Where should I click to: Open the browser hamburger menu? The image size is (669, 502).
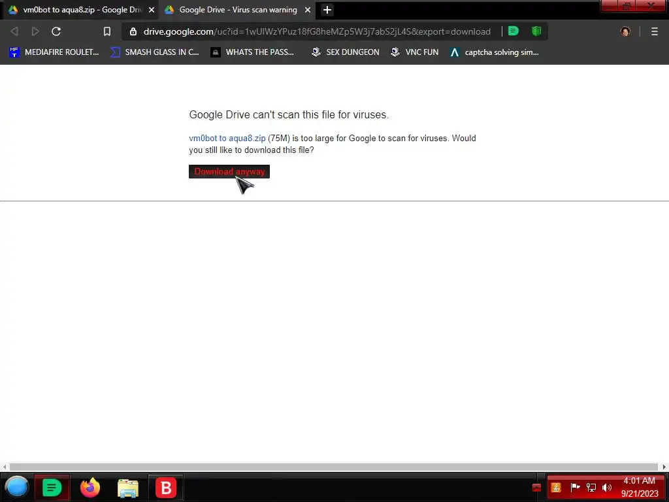click(x=655, y=31)
